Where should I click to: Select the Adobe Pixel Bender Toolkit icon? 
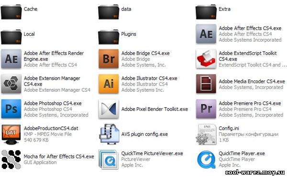pyautogui.click(x=109, y=109)
